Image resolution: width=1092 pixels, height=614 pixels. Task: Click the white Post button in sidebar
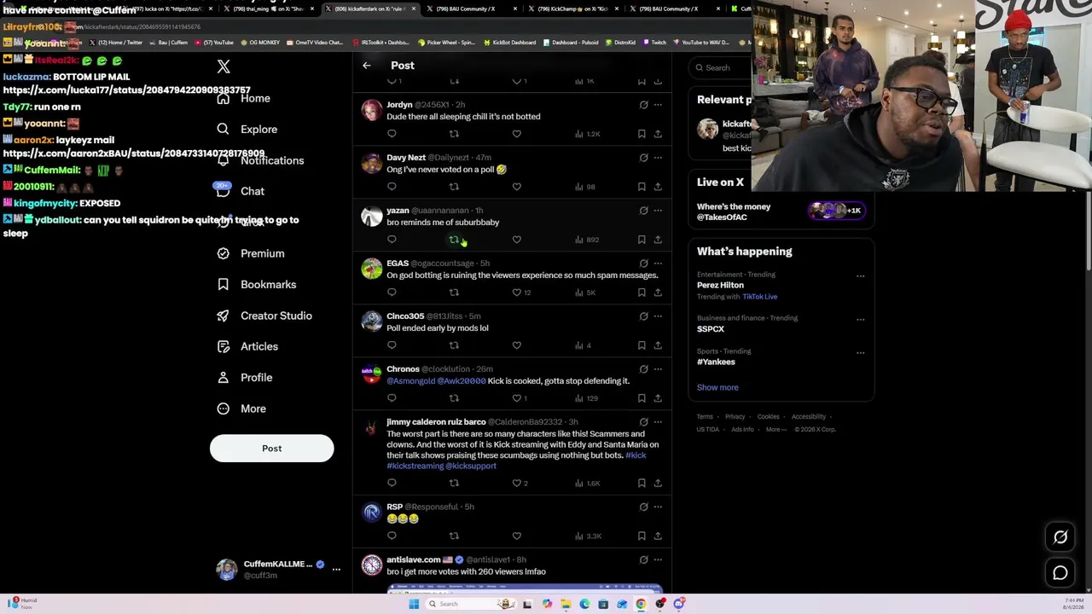[x=271, y=449]
